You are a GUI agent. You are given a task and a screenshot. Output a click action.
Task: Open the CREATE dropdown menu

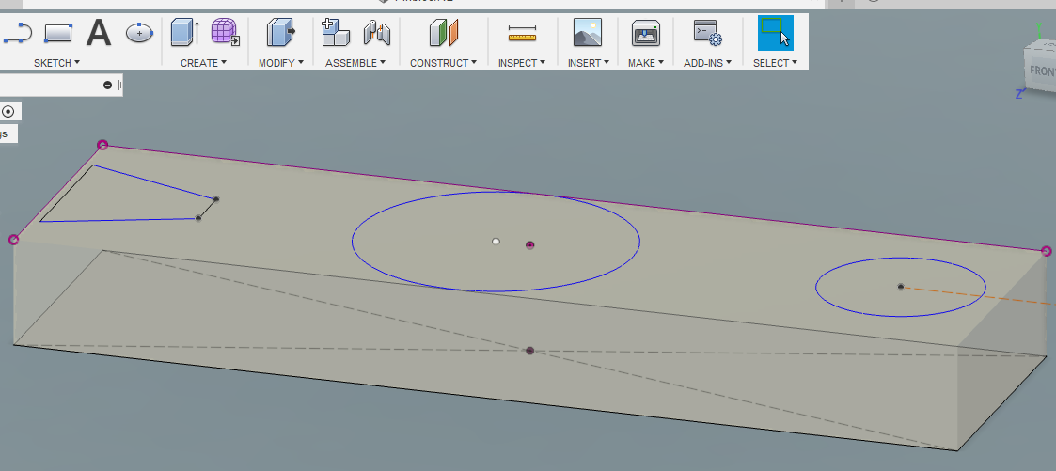203,63
